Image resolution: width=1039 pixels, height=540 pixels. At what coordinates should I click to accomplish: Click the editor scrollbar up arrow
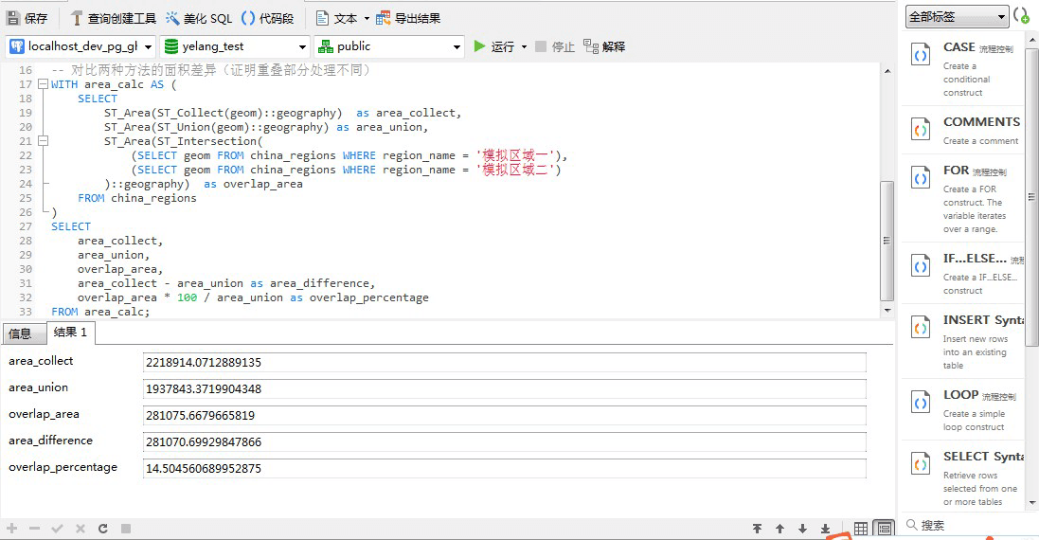pyautogui.click(x=887, y=71)
